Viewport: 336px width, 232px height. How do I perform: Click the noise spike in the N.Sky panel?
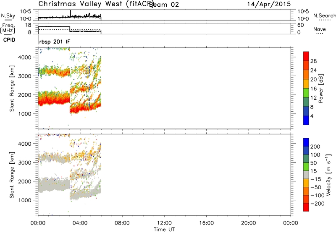70,13
